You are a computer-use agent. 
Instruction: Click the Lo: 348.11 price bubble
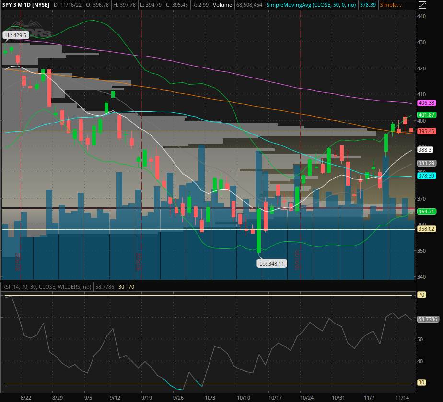click(272, 264)
